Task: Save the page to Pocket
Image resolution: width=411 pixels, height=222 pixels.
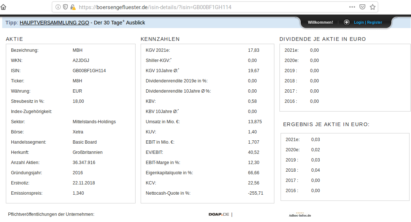Action: coord(362,7)
